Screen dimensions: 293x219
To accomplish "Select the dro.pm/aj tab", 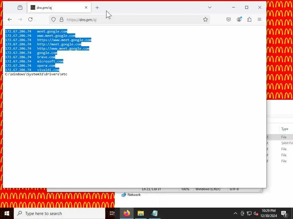I will tap(59, 7).
